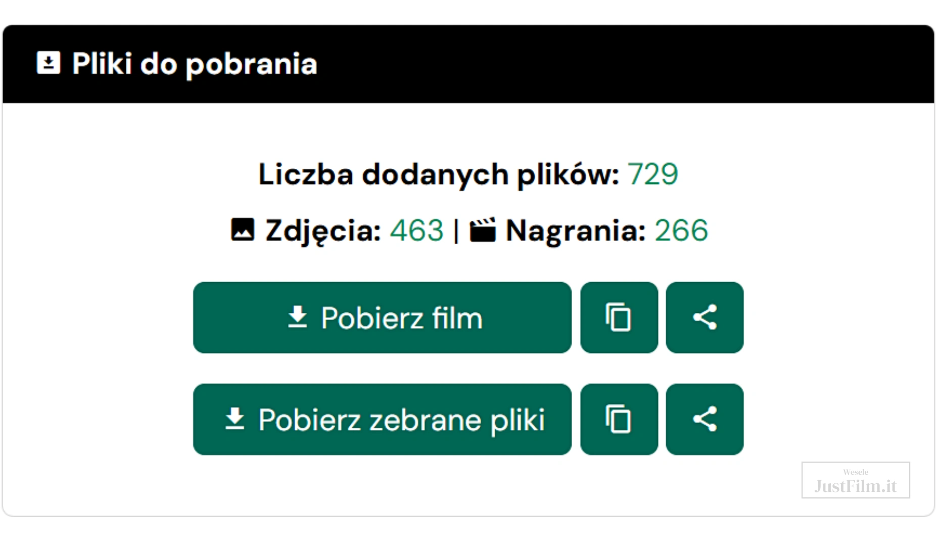
Task: Click the Liczba dodanych plików label
Action: click(439, 175)
